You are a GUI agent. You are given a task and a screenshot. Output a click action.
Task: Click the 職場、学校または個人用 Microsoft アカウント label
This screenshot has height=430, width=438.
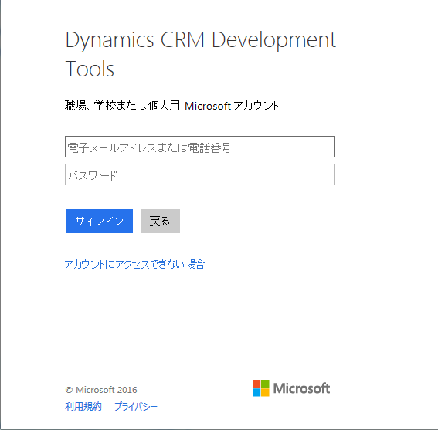(x=171, y=106)
